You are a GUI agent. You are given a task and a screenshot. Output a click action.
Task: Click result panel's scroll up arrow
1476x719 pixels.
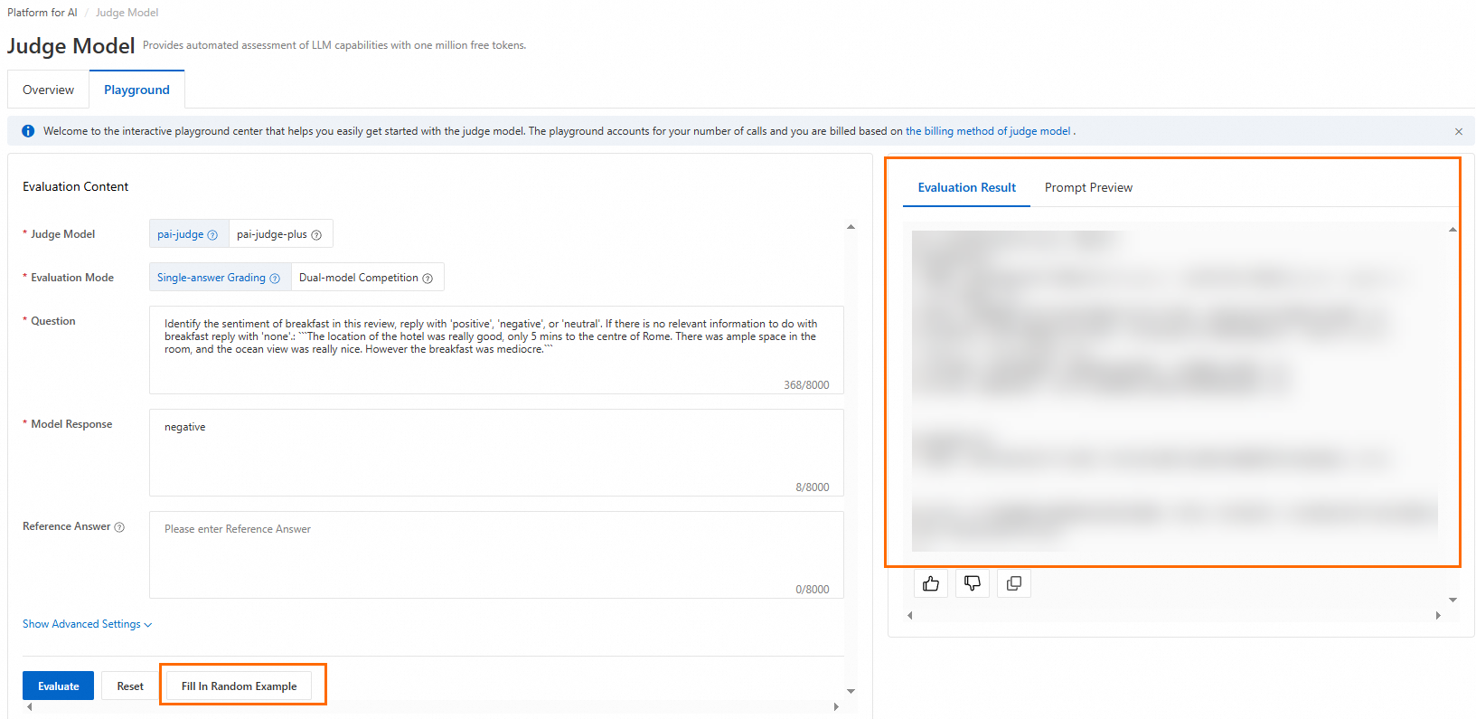click(1452, 230)
